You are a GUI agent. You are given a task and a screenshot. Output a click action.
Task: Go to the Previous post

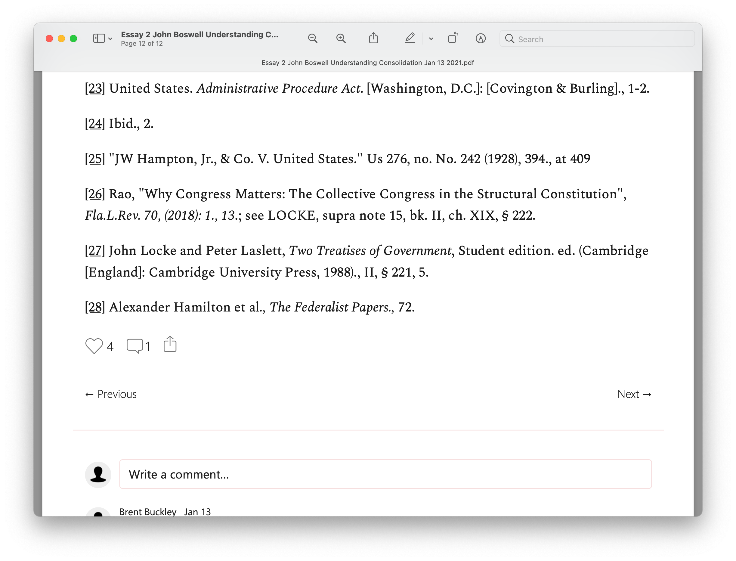(111, 394)
